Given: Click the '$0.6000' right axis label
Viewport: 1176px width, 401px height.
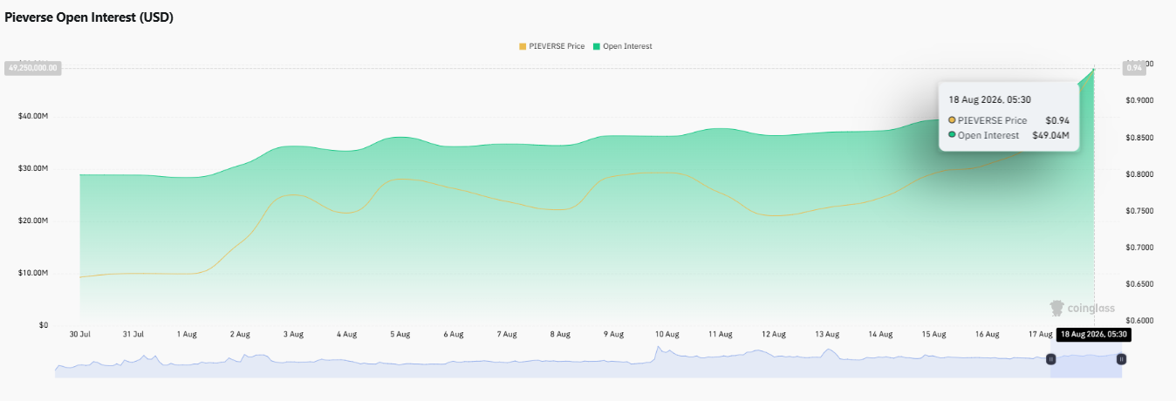Looking at the screenshot, I should click(1140, 321).
